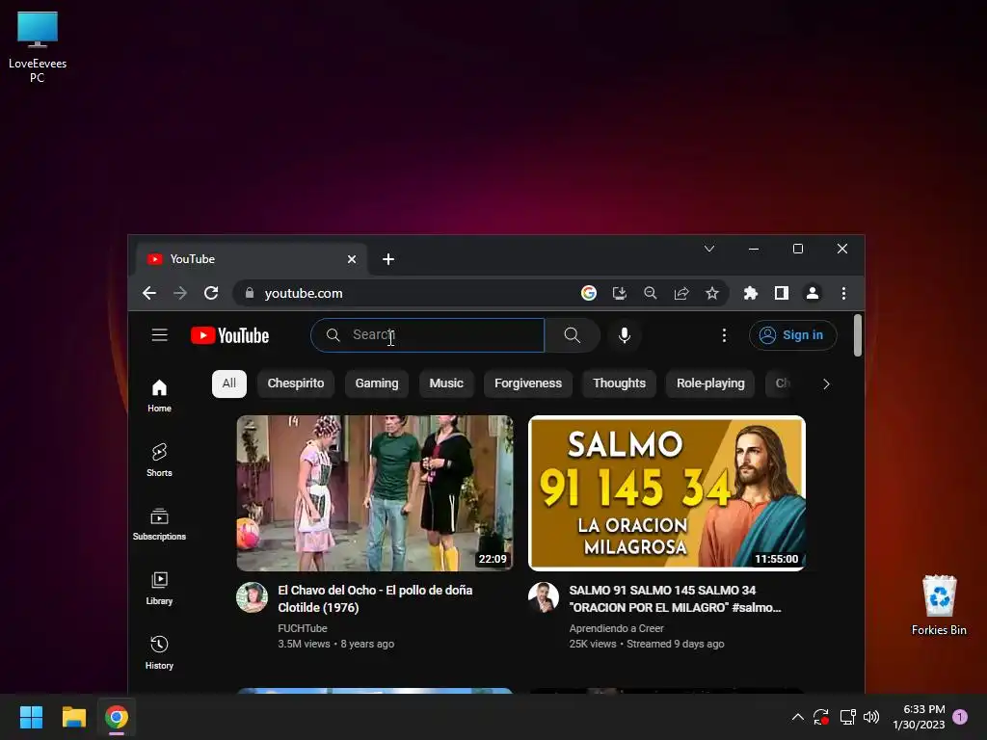This screenshot has height=740, width=987.
Task: Open FUCHTube channel avatar
Action: pos(252,597)
